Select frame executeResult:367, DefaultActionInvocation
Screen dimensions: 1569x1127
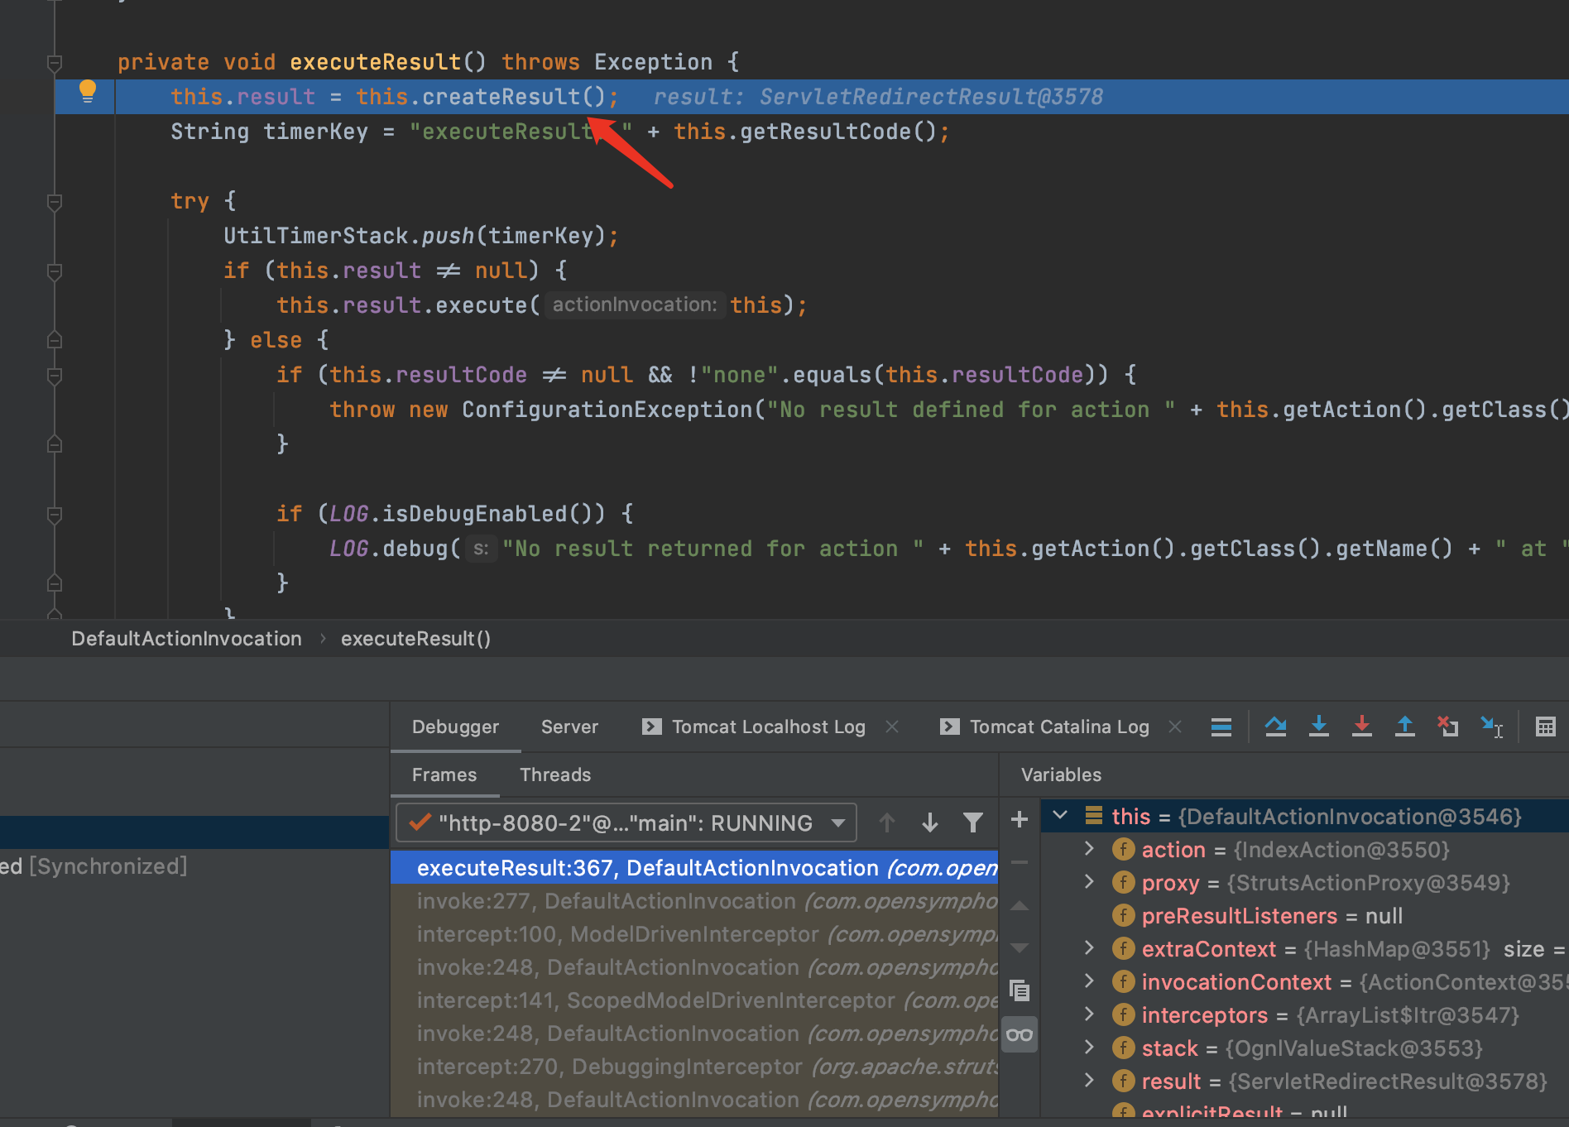pos(694,867)
